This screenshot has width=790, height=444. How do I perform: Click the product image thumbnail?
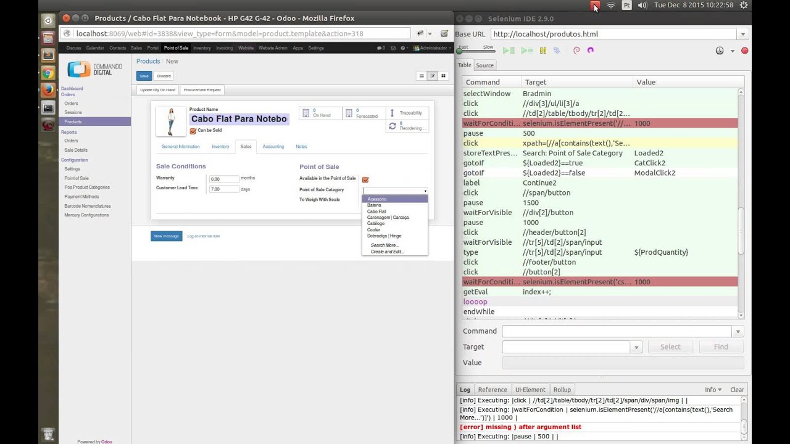tap(171, 121)
